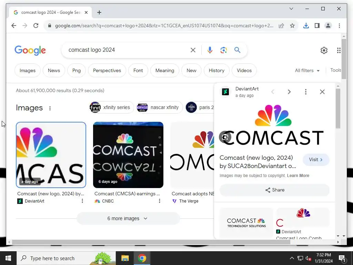Start voice search with the microphone icon
353x265 pixels.
[x=210, y=50]
